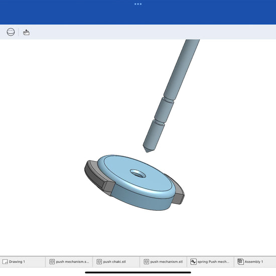The height and width of the screenshot is (276, 276).
Task: Select the long upper shaft section
Action: tap(181, 69)
